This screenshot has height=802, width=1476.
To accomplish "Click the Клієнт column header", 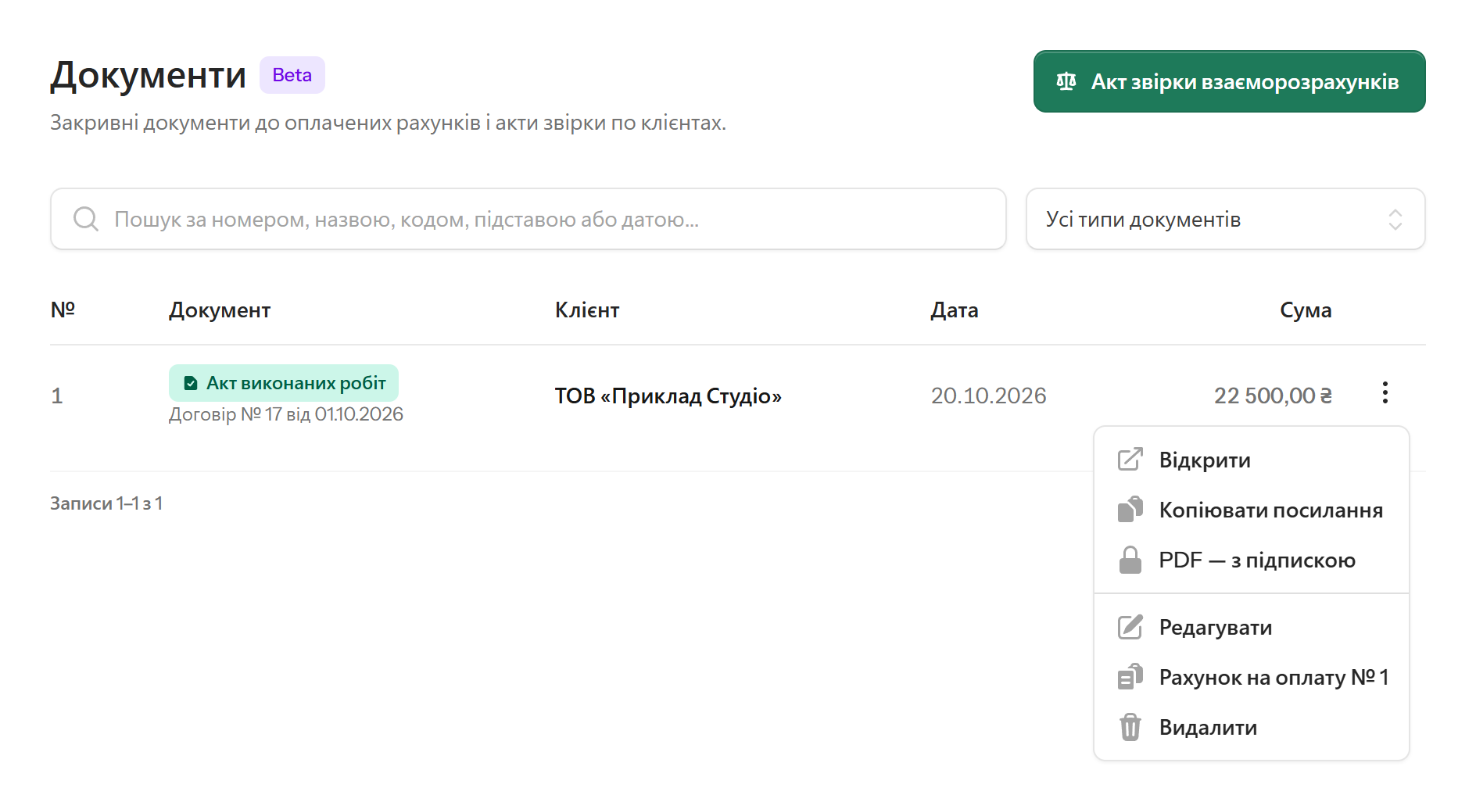I will pyautogui.click(x=587, y=310).
